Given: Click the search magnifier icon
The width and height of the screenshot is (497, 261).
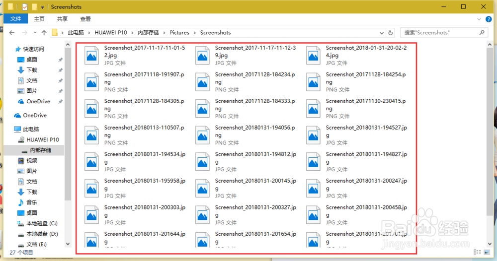Looking at the screenshot, I should pos(482,32).
